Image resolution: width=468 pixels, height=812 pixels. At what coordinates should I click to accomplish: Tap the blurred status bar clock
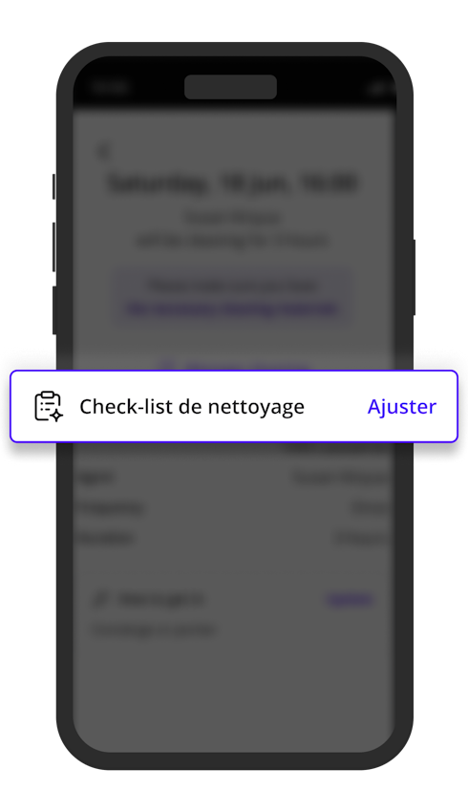pos(109,87)
